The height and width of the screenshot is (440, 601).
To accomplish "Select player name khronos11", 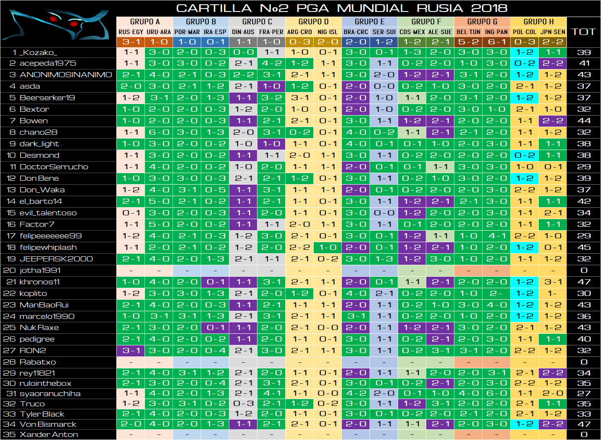I will coord(39,282).
